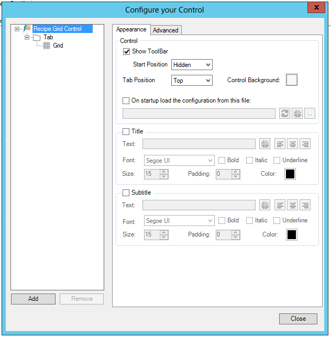Click the refresh icon beside configuration file field
This screenshot has width=331, height=338.
pos(284,114)
